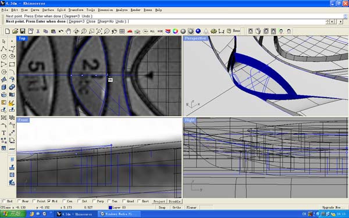Viewport: 349px width, 218px height.
Task: Enable the End osnap checkbox
Action: (4, 201)
